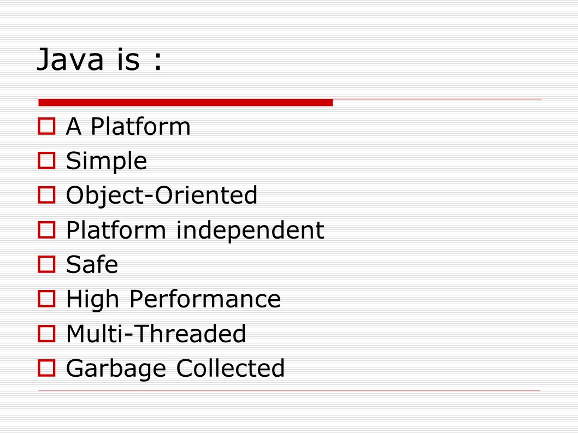Click the word 'Performance' in sixth bullet
Image resolution: width=578 pixels, height=433 pixels.
click(205, 299)
